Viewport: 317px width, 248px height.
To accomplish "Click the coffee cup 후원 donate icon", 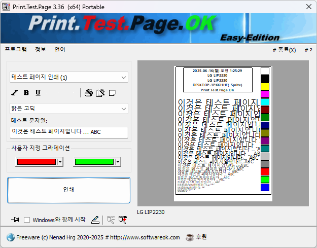I will (x=190, y=237).
